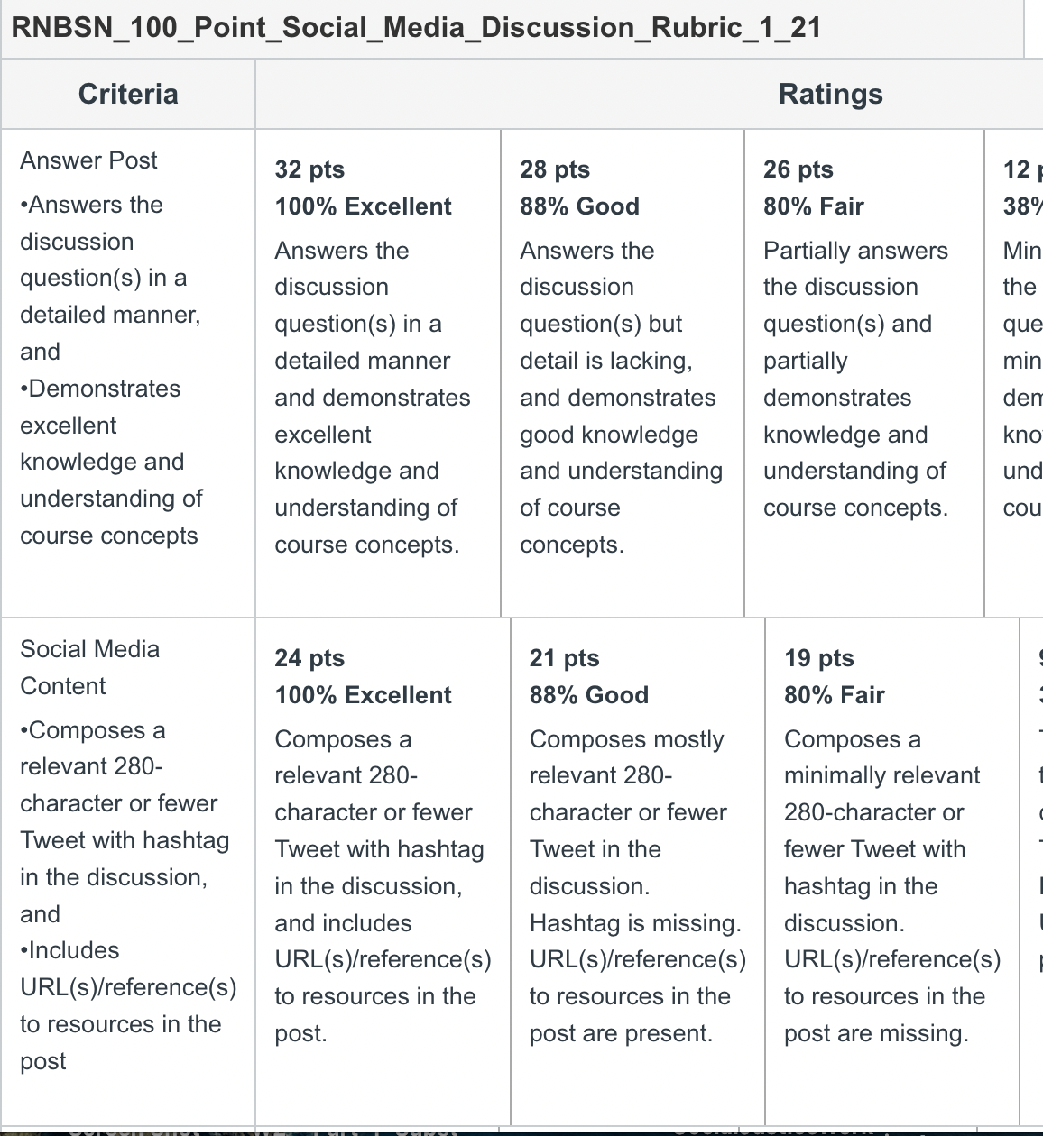Click the Answer Post criteria heading

(x=88, y=160)
